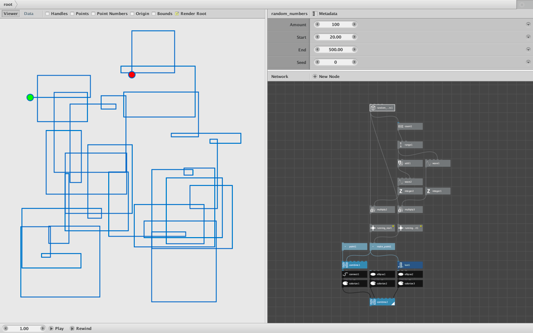Increase the Start value with right arrow
The width and height of the screenshot is (533, 333).
coord(354,37)
